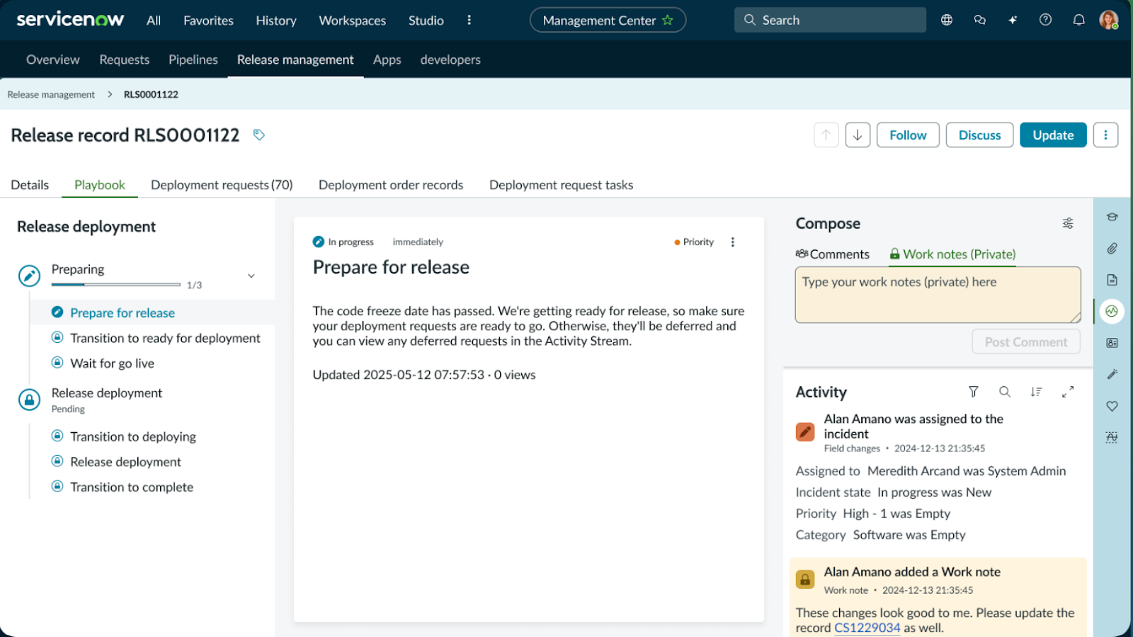Favorite Management Center with the star
The width and height of the screenshot is (1133, 637).
tap(668, 21)
